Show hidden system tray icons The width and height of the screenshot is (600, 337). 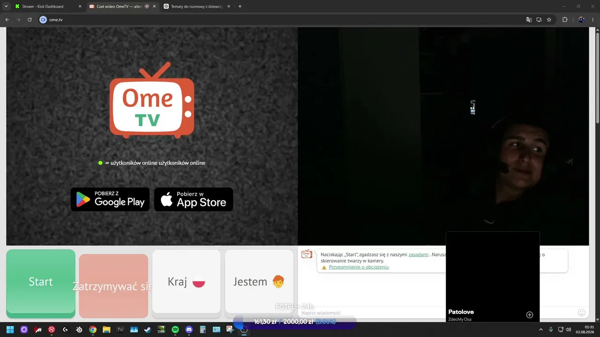point(541,330)
